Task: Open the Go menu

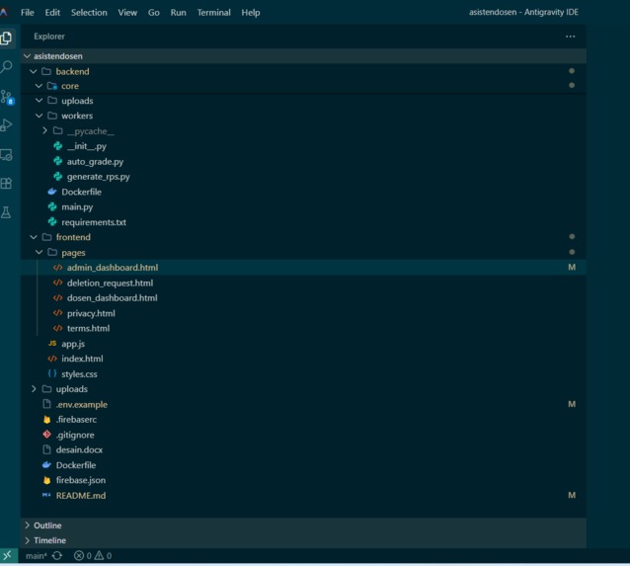Action: 153,13
